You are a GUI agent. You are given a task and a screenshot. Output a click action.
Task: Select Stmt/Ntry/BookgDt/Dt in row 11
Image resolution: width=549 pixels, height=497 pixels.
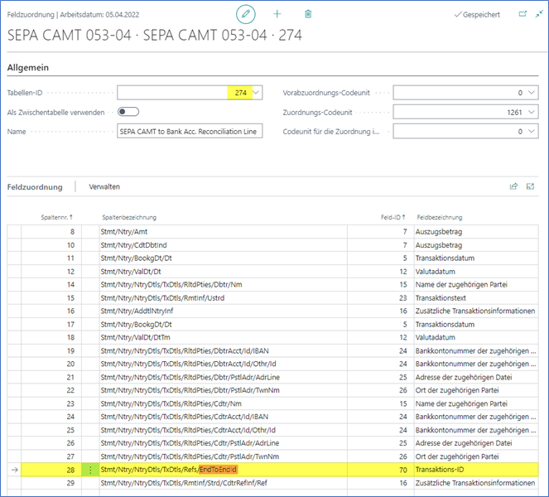pyautogui.click(x=223, y=258)
